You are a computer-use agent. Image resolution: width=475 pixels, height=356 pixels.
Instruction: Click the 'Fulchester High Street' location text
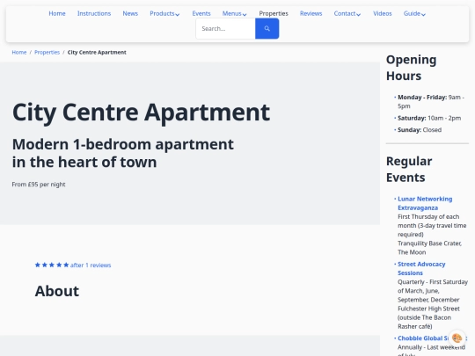pyautogui.click(x=428, y=309)
